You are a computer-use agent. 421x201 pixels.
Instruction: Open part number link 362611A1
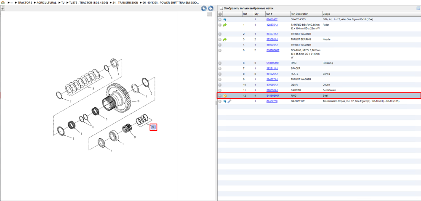click(x=272, y=69)
